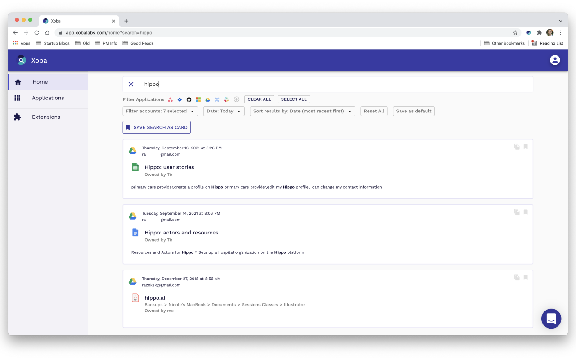Viewport: 576px width, 360px height.
Task: Copy the 'Hippo: user stories' result link
Action: click(517, 147)
